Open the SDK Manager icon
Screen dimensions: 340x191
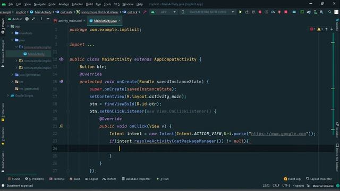(321, 12)
